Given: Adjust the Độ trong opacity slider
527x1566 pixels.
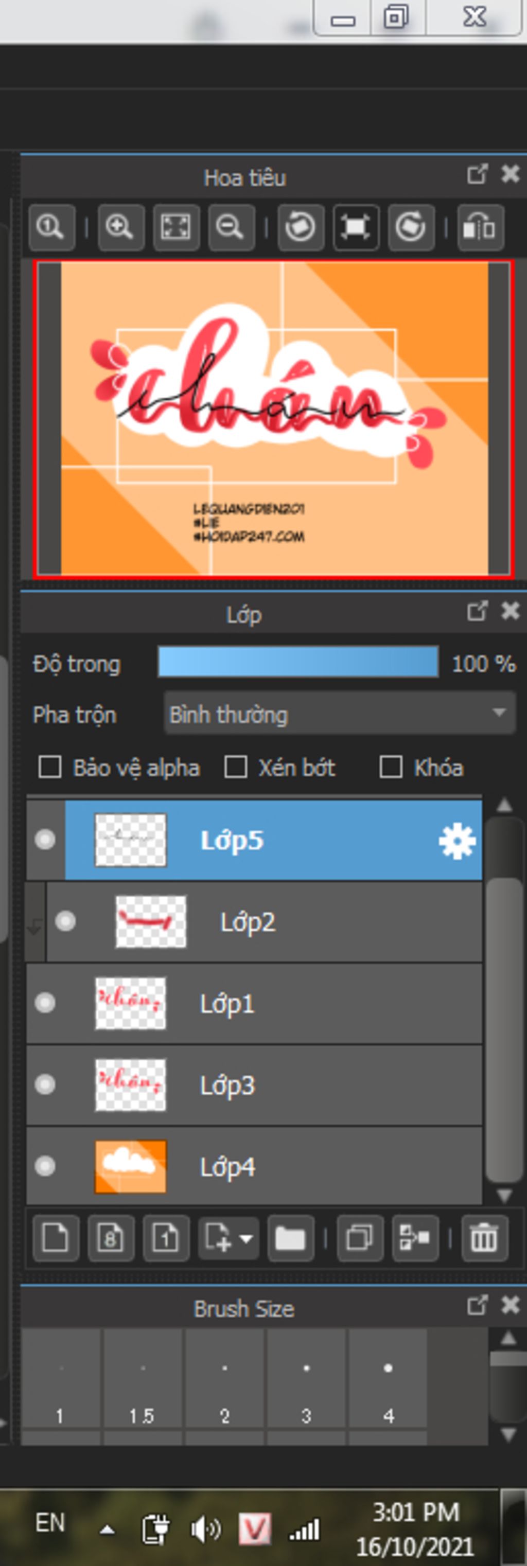Looking at the screenshot, I should tap(298, 662).
